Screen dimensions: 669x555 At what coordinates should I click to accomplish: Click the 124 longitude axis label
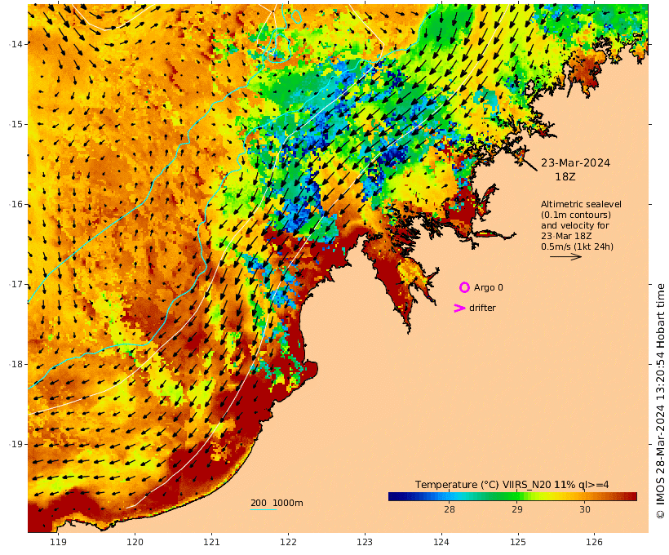(441, 542)
